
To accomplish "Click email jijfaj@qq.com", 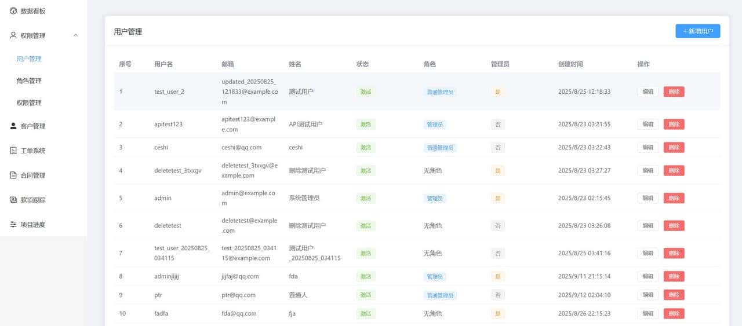I will point(240,276).
